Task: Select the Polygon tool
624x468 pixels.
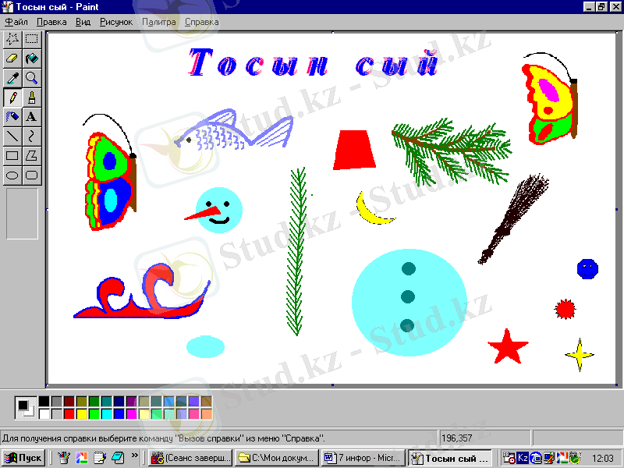Action: [32, 155]
